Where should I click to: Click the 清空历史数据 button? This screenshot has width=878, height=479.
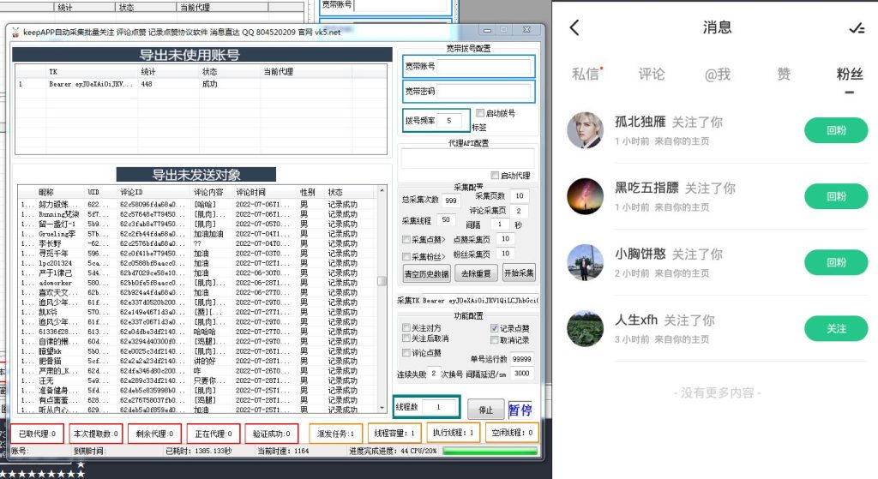(427, 273)
